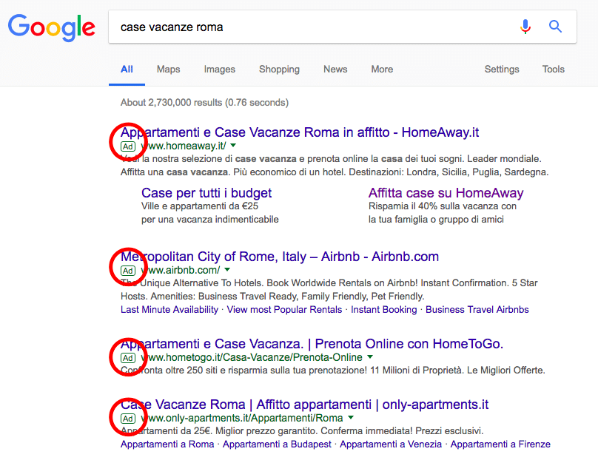Open 'Instant Booking' link

coord(383,309)
